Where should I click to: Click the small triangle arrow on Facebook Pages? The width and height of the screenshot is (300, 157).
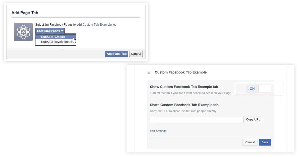(x=62, y=31)
